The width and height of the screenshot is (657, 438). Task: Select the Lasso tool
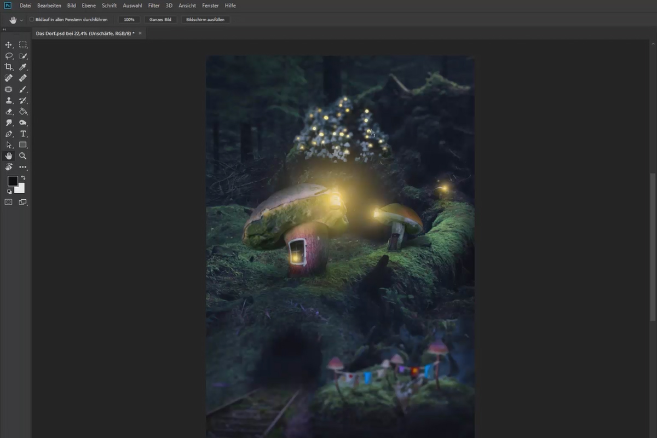point(9,56)
